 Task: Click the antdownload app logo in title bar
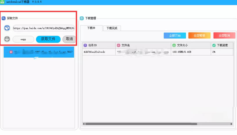click(2, 2)
